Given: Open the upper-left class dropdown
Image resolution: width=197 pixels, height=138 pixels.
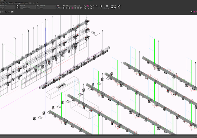Looking at the screenshot, I should coord(8,6).
